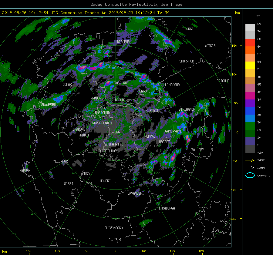Click the HUNGUND city label
The width and height of the screenshot is (273, 255).
click(144, 91)
